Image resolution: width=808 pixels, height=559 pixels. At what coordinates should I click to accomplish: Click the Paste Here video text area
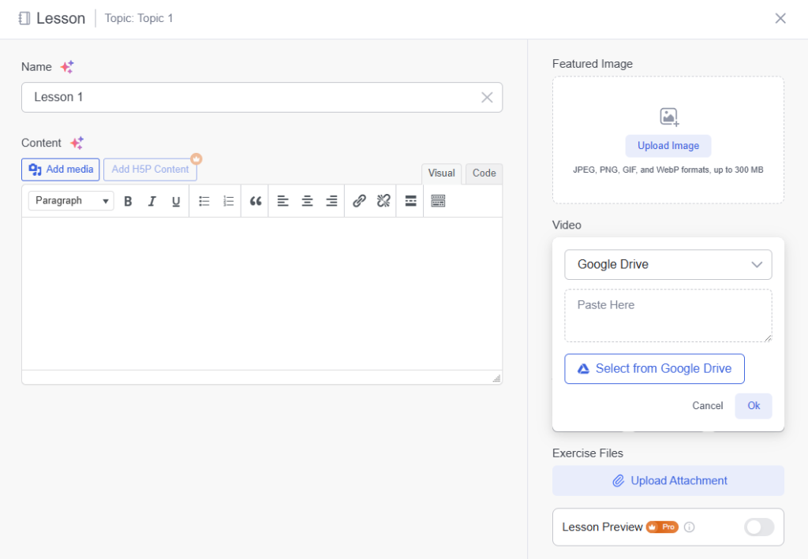668,315
